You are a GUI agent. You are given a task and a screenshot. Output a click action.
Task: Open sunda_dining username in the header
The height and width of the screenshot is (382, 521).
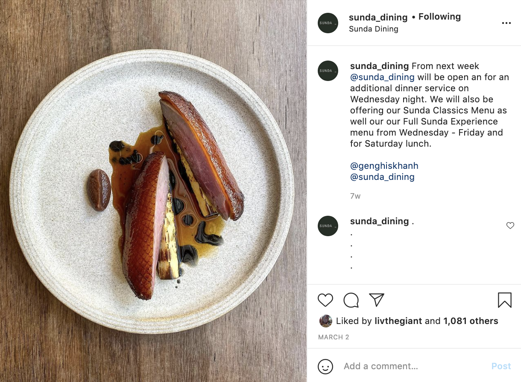378,17
